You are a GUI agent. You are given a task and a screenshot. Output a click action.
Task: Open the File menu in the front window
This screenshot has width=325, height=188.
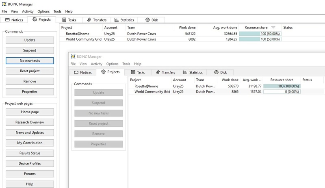pyautogui.click(x=73, y=64)
